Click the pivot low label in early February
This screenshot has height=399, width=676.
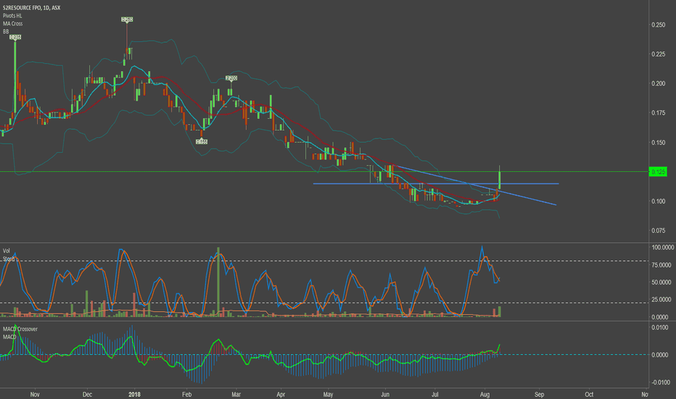[202, 141]
